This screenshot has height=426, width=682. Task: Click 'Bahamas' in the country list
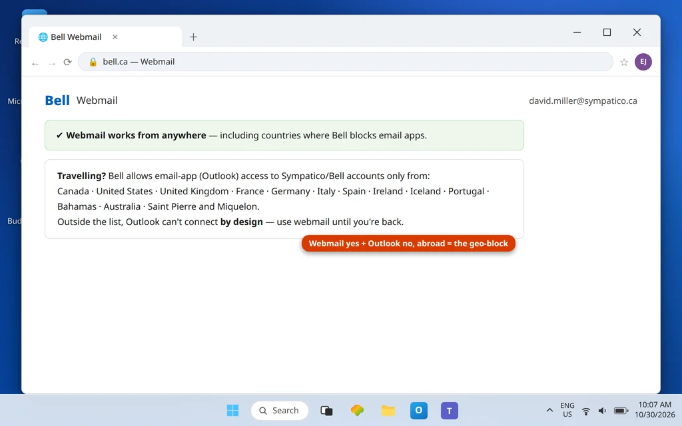77,206
